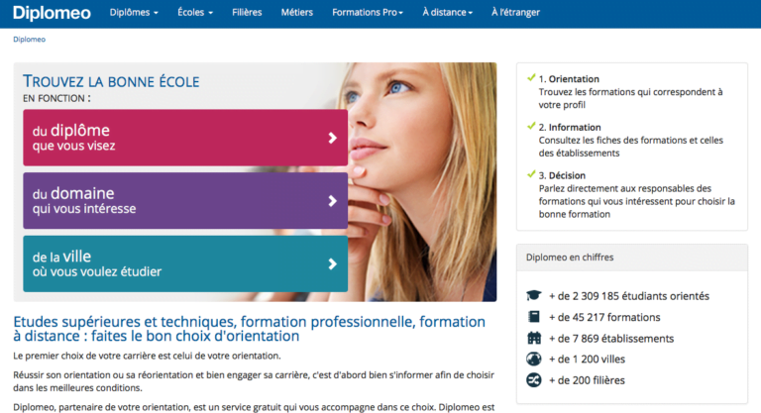Open the À distance dropdown
The image size is (761, 413).
pos(447,13)
